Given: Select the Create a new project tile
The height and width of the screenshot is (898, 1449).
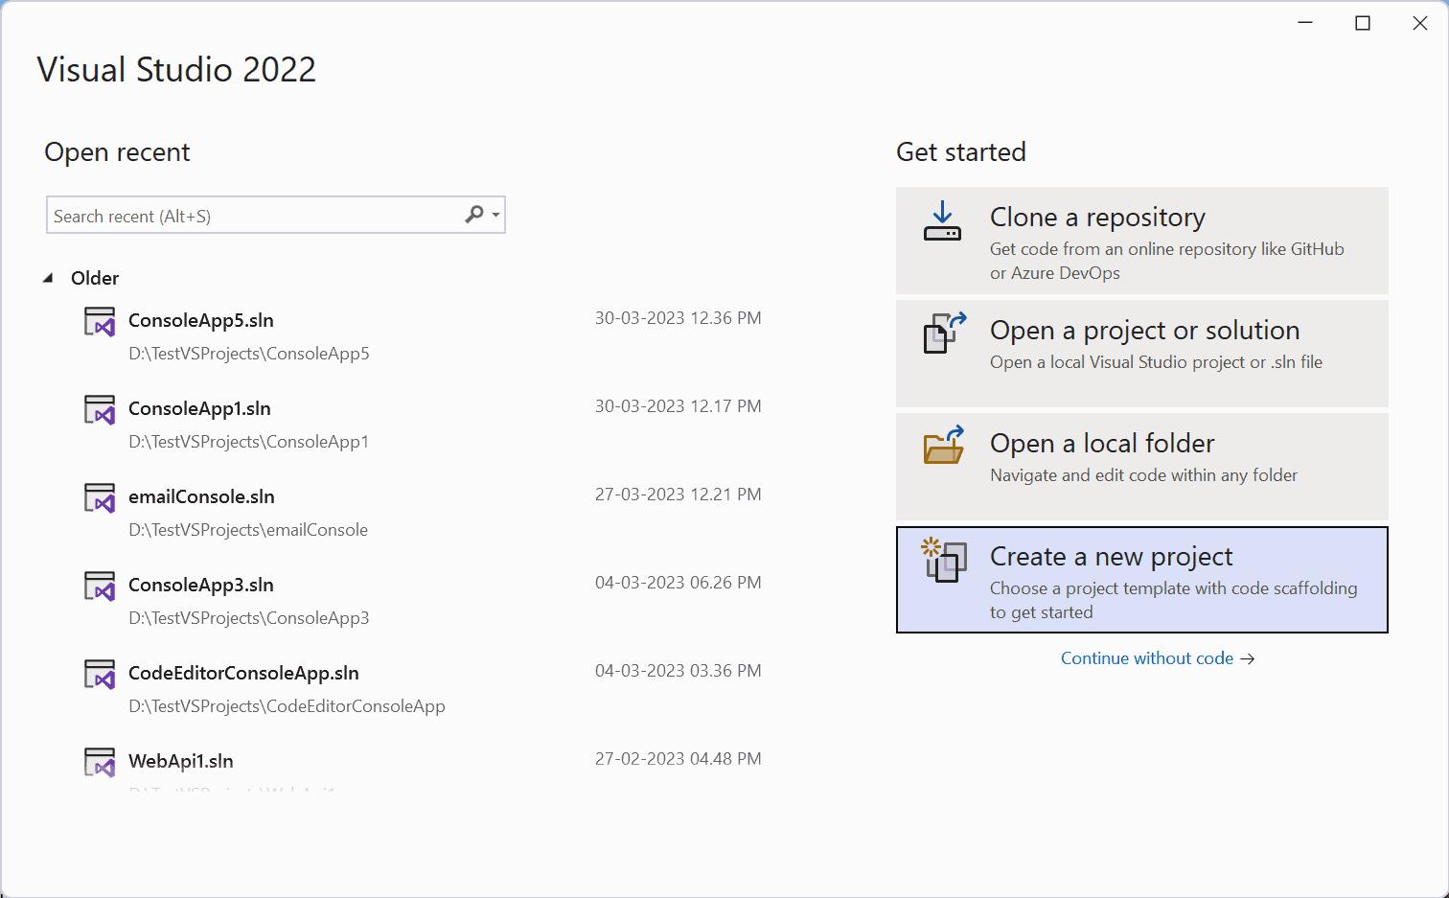Looking at the screenshot, I should point(1140,579).
